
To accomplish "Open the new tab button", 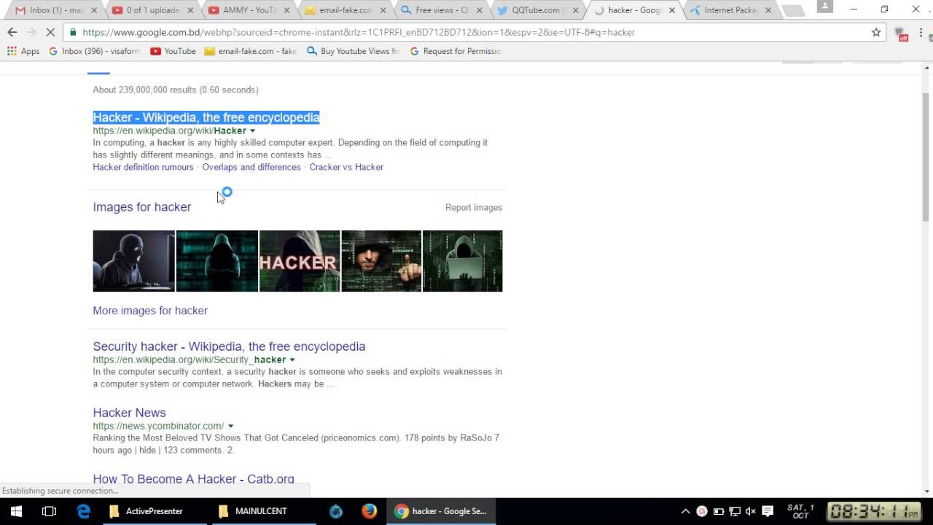I will point(793,10).
